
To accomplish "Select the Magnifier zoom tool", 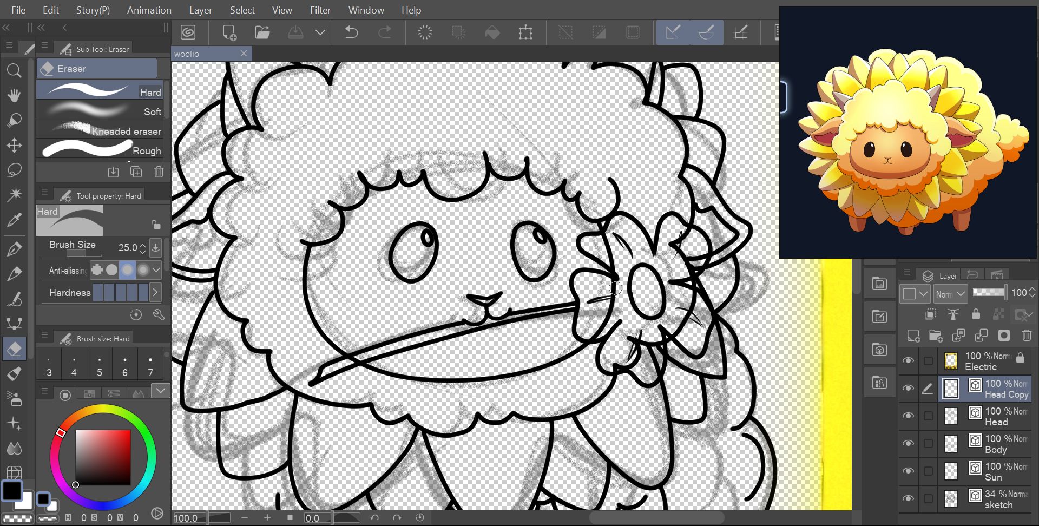I will pyautogui.click(x=14, y=70).
